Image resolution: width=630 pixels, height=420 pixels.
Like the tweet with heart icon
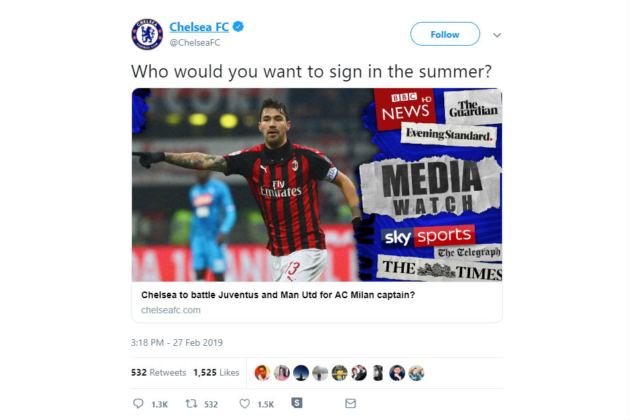pos(244,403)
